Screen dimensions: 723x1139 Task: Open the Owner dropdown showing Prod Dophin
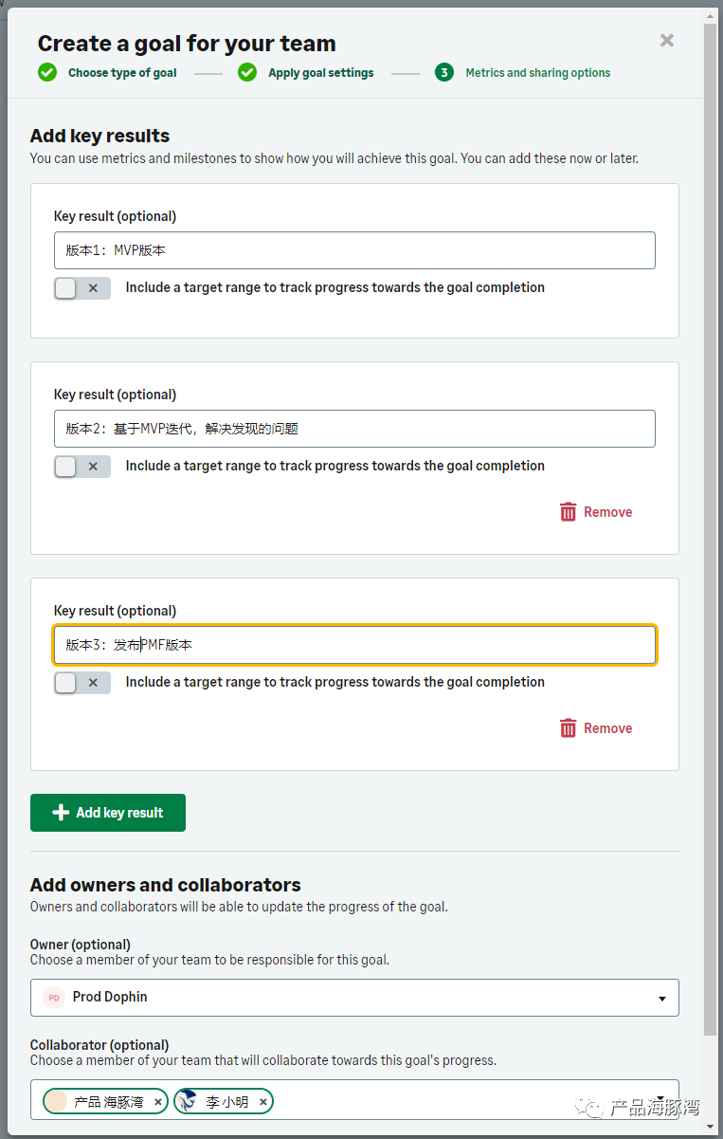point(354,998)
